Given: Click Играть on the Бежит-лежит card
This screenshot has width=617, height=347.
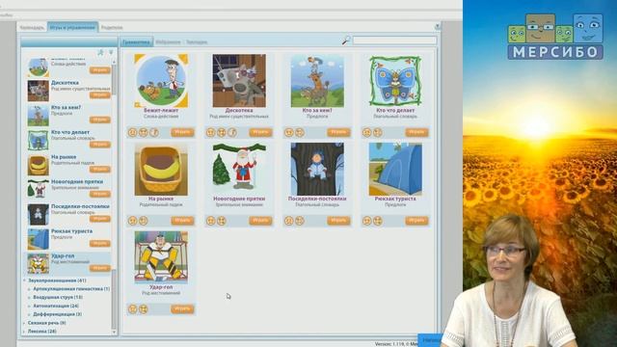Looking at the screenshot, I should click(182, 132).
